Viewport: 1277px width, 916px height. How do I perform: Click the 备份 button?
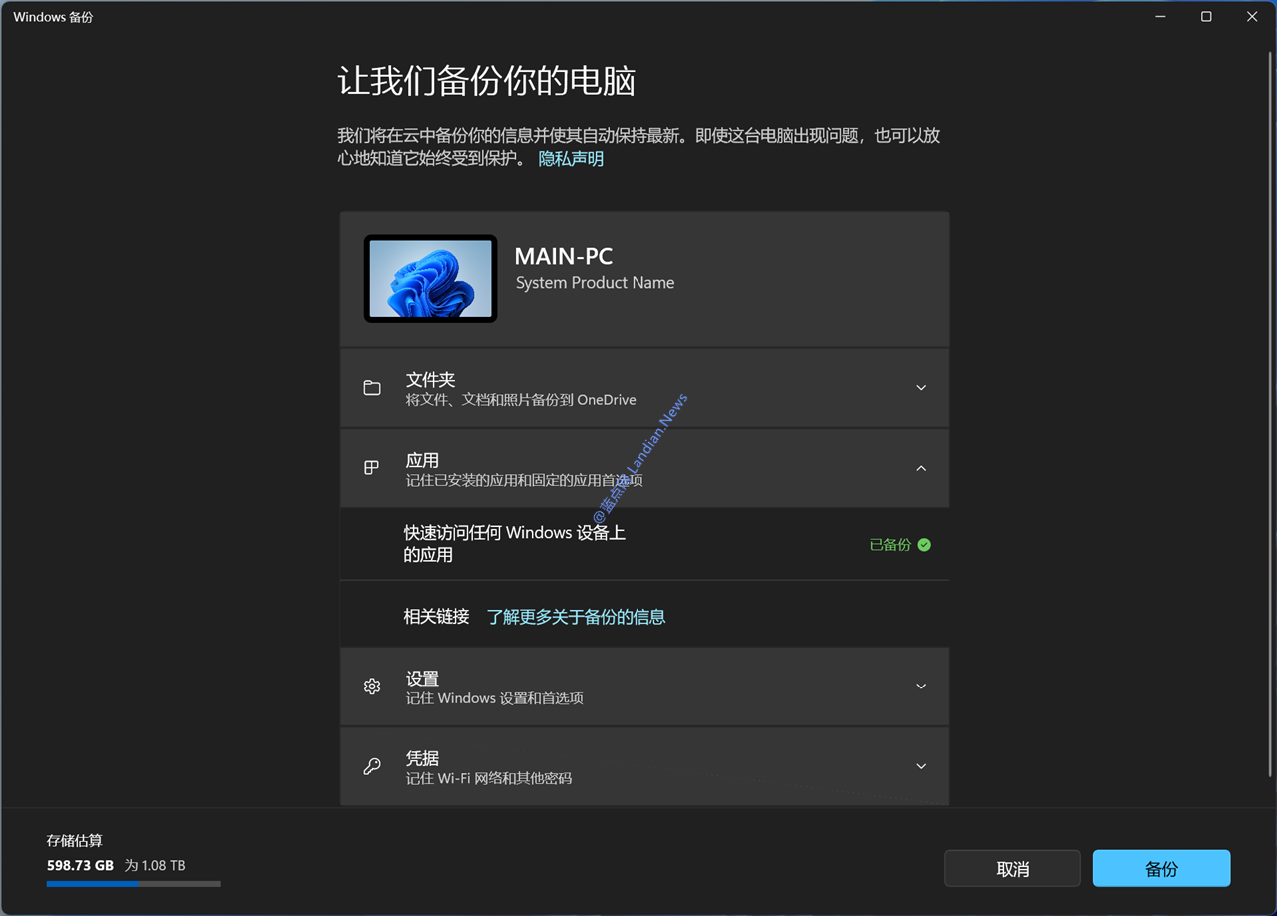pyautogui.click(x=1161, y=868)
